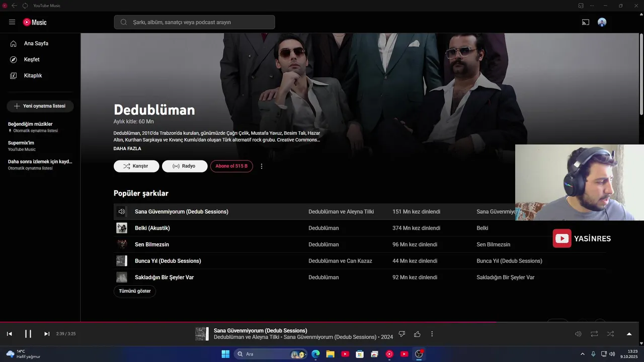
Task: Show hidden system tray icons
Action: point(583,354)
